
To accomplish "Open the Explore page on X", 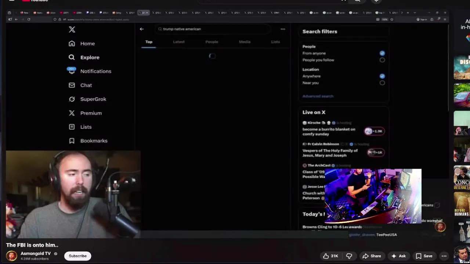I will (84, 57).
